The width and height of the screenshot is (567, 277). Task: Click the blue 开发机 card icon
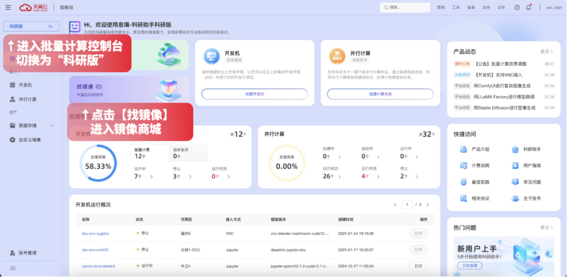tap(212, 56)
